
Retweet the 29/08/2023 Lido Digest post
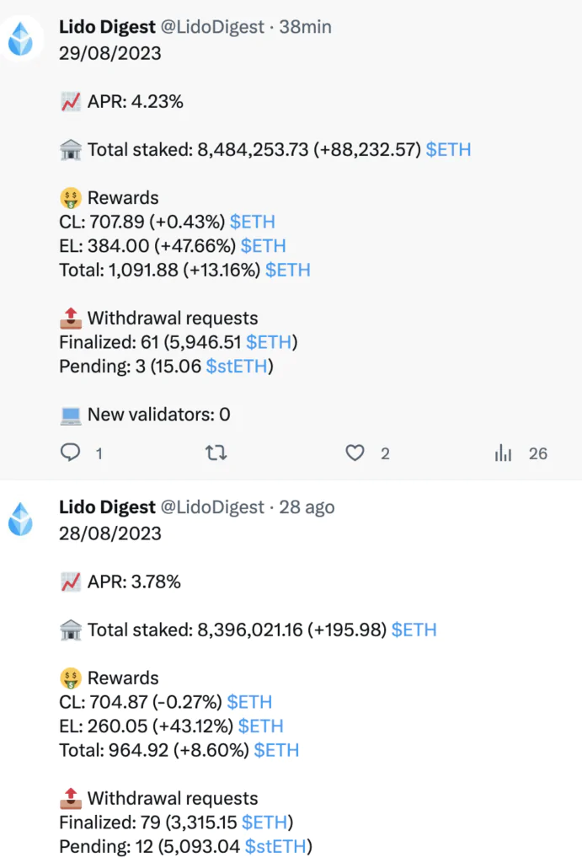[216, 453]
